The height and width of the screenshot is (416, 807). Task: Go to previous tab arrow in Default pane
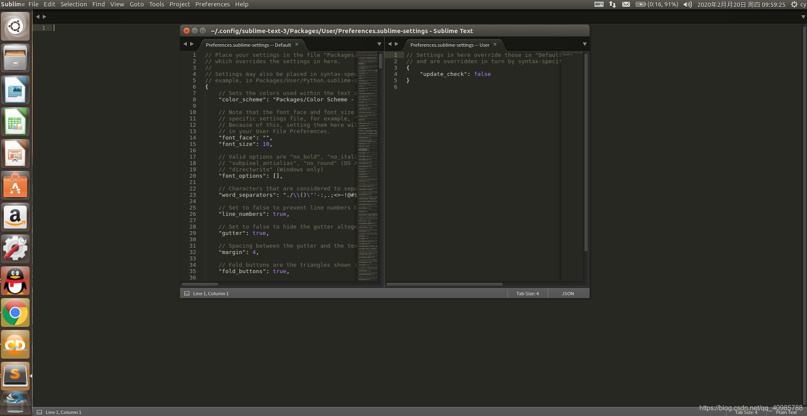185,44
